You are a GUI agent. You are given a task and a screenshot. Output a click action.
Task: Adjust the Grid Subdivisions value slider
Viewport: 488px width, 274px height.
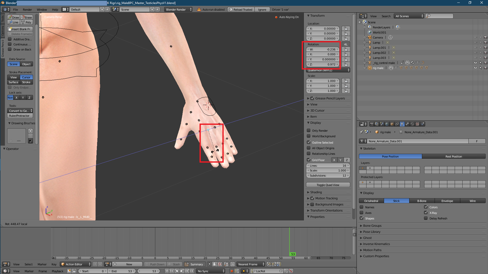point(328,175)
